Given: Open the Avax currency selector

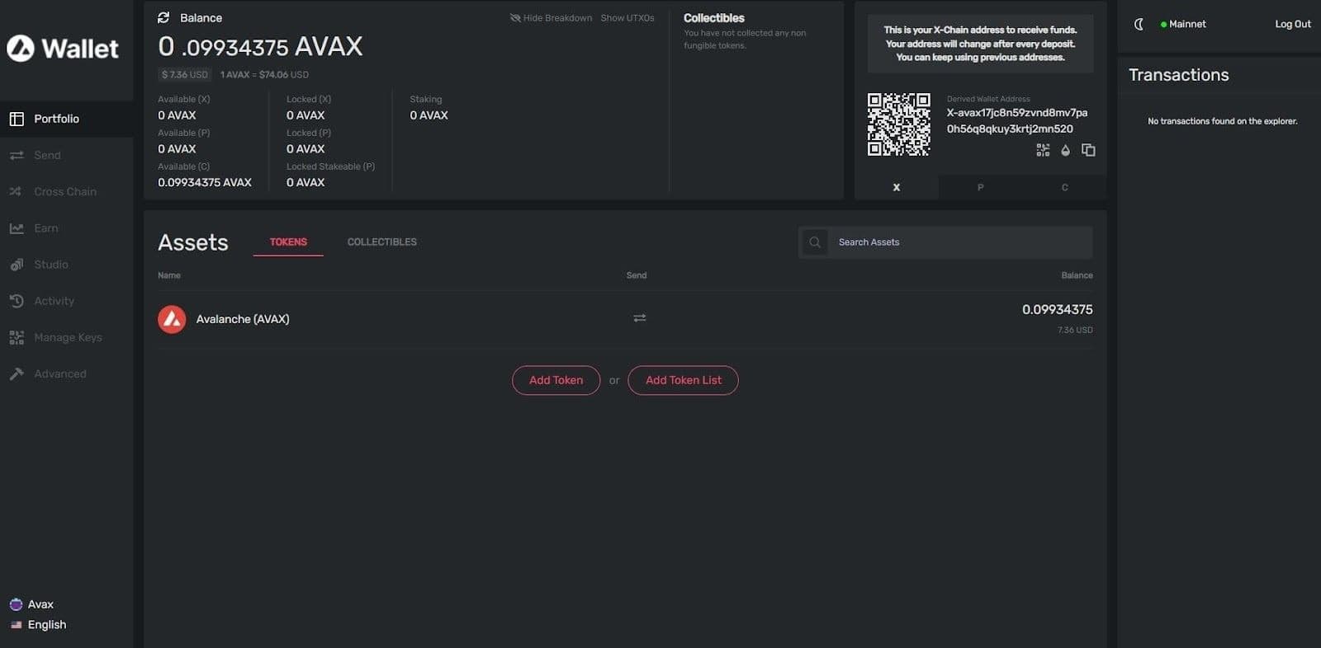Looking at the screenshot, I should pyautogui.click(x=31, y=604).
